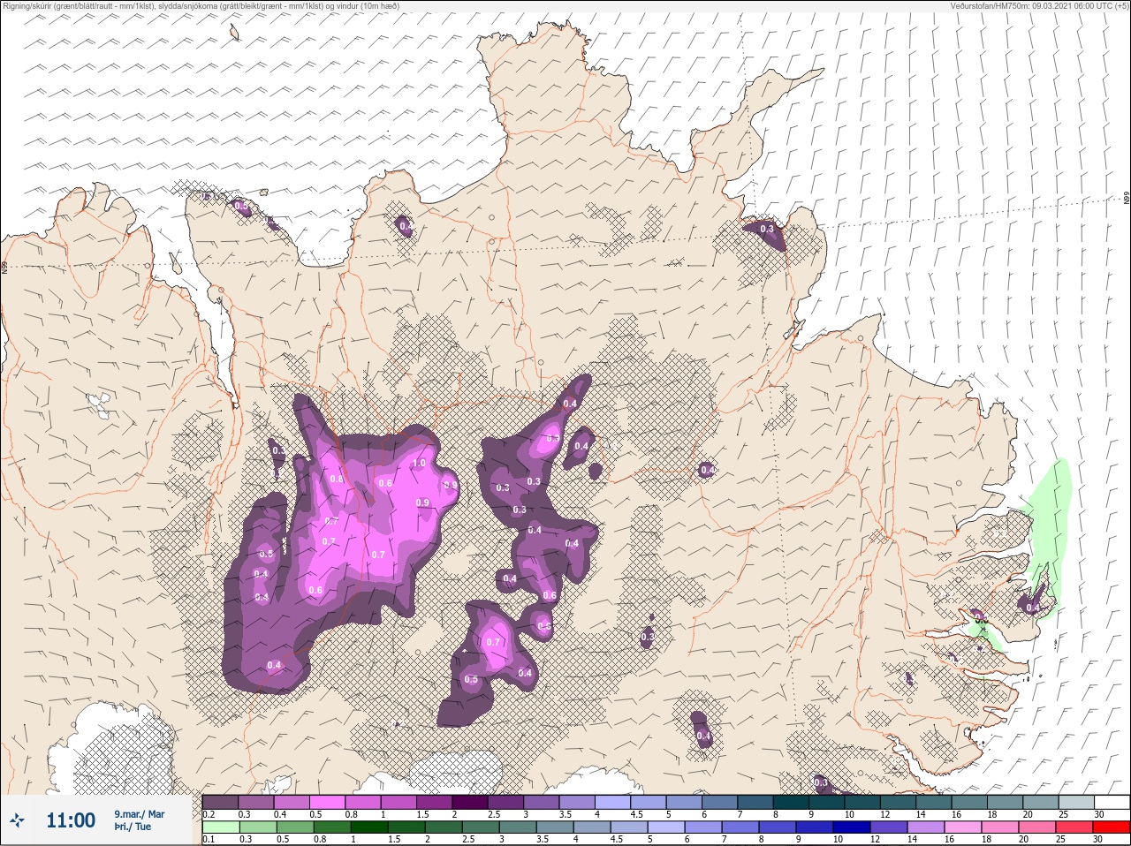Click the "0.8" precipitation value on the map
Image resolution: width=1131 pixels, height=846 pixels.
click(x=337, y=479)
